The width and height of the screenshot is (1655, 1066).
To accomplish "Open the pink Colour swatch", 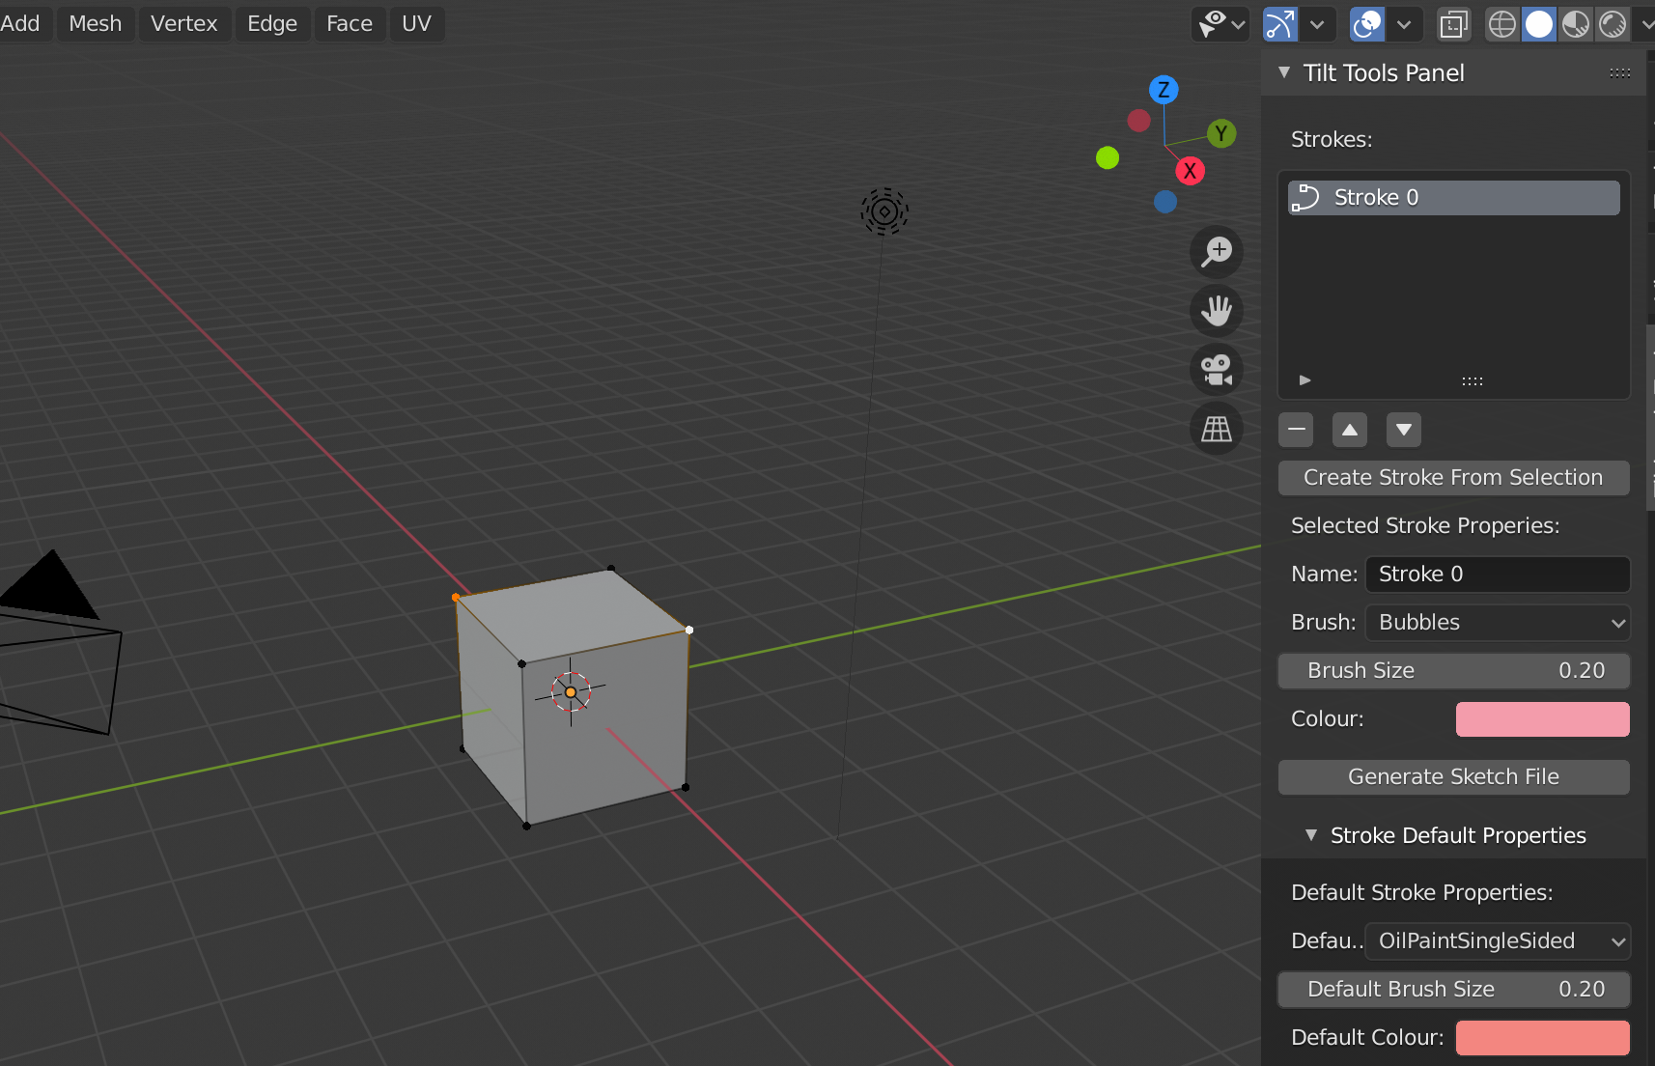I will [x=1542, y=719].
